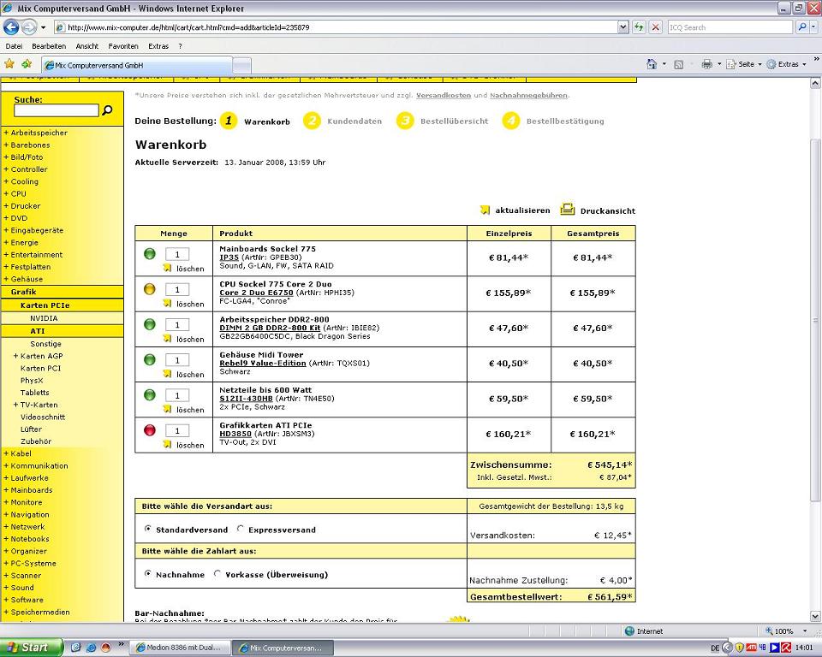This screenshot has width=822, height=657.
Task: Open the zoom level 100% control
Action: coord(785,630)
